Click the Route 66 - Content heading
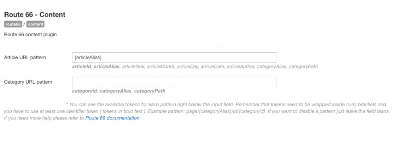This screenshot has height=146, width=403. (x=35, y=14)
